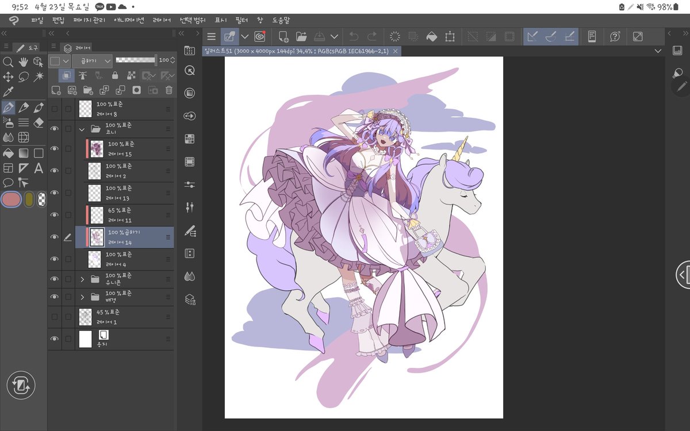This screenshot has width=690, height=431.
Task: Hide the 코니 folder layer
Action: (x=55, y=129)
